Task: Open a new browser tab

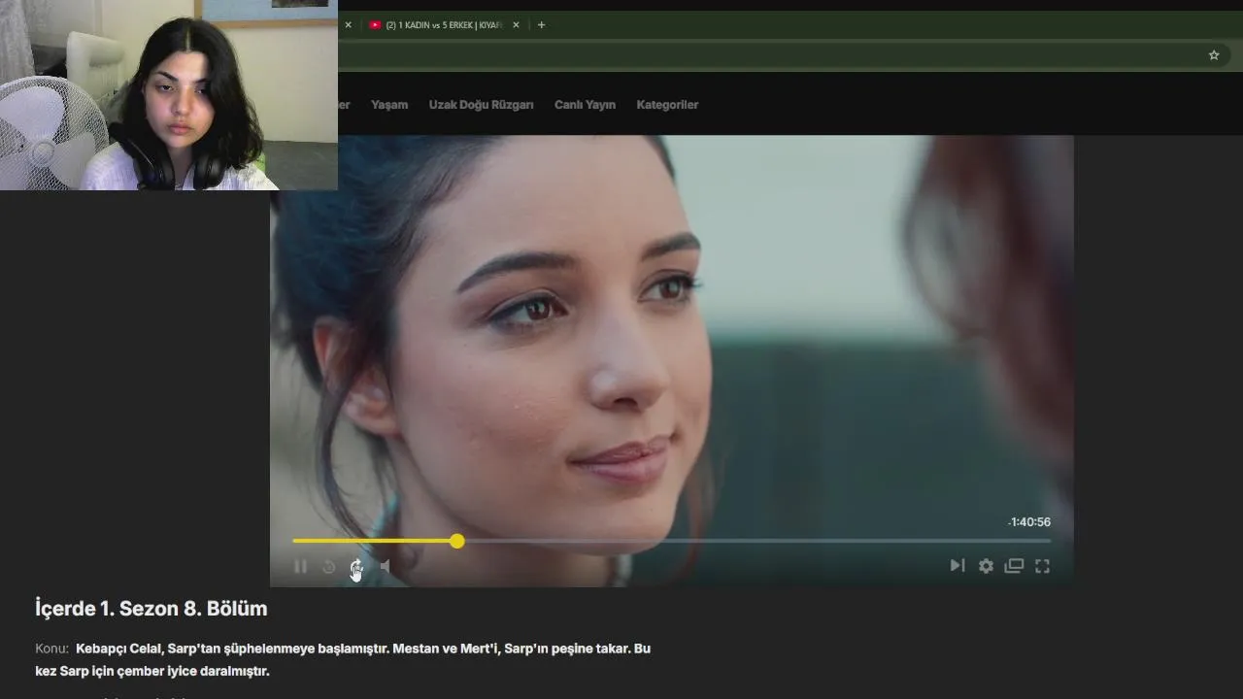Action: pos(541,25)
